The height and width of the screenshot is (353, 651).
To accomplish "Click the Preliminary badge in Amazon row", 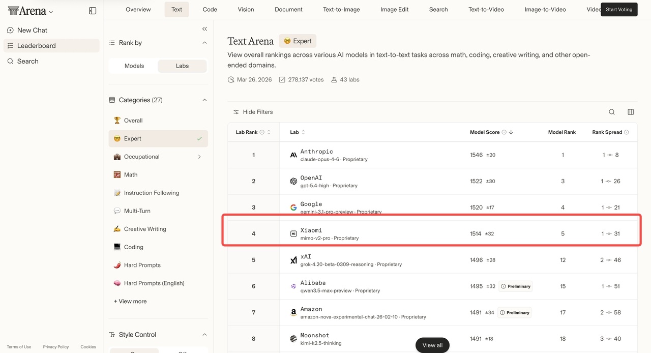I will tap(514, 313).
